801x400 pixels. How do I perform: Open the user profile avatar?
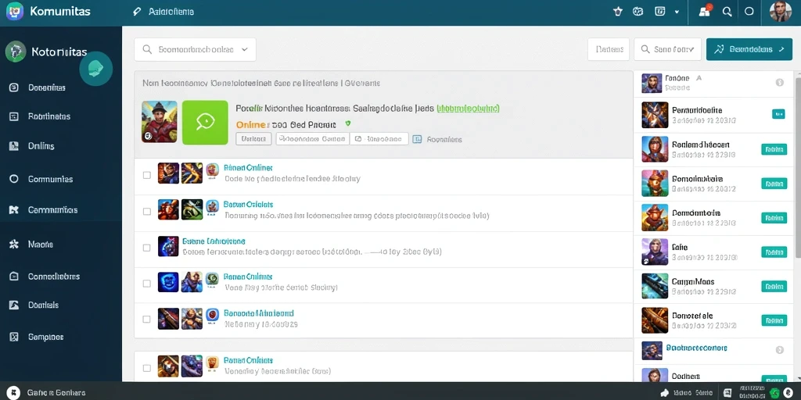click(780, 12)
